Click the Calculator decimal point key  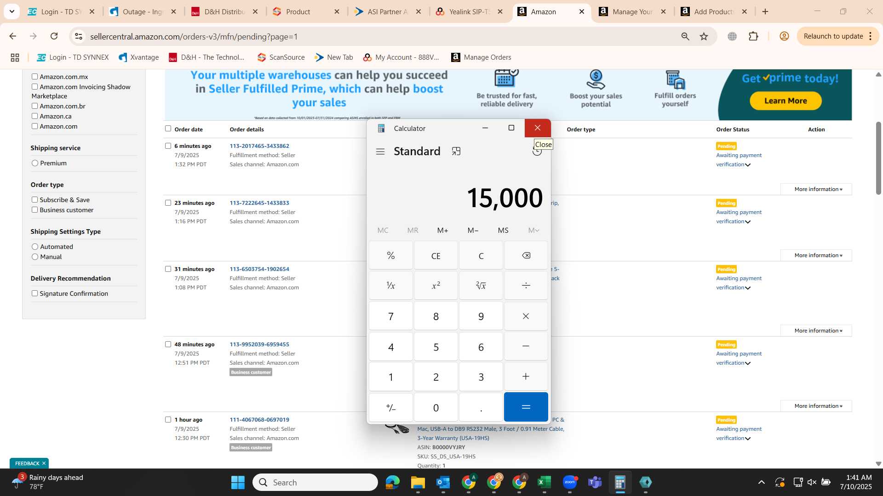[x=481, y=407]
